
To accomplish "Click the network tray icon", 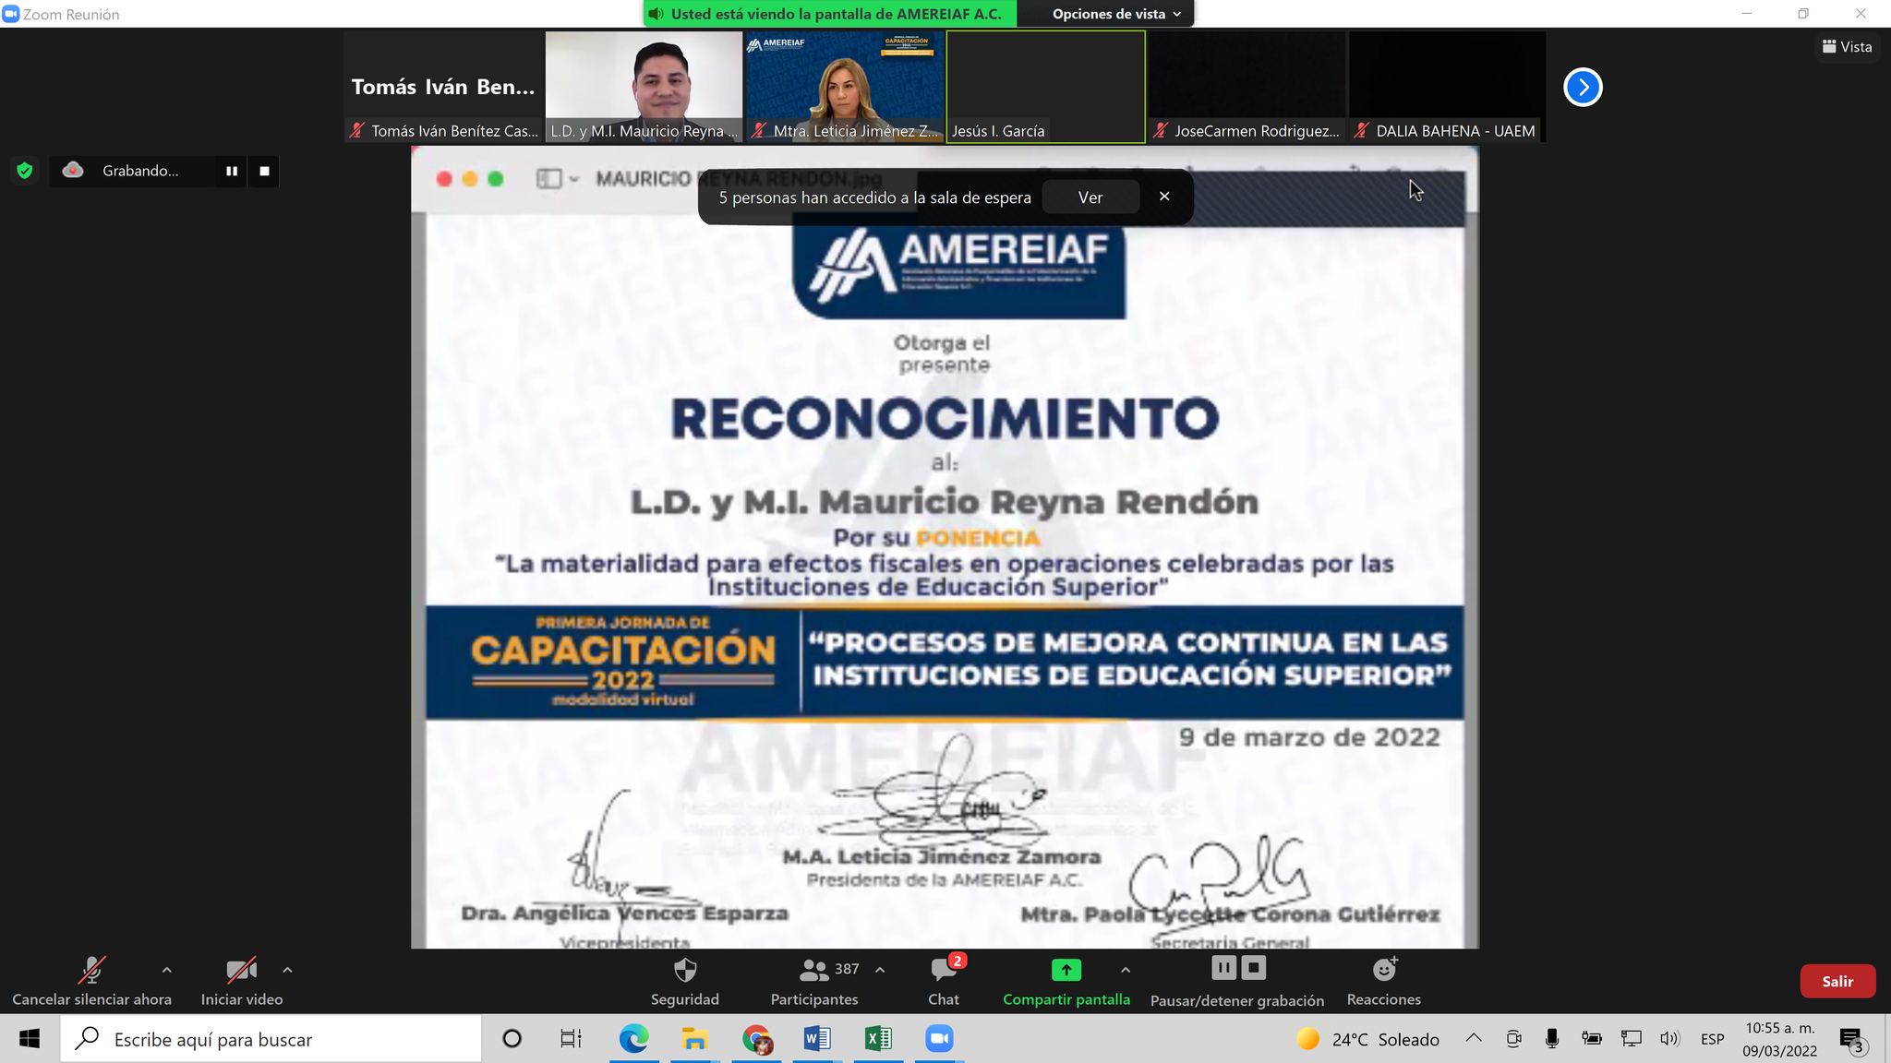I will 1631,1039.
